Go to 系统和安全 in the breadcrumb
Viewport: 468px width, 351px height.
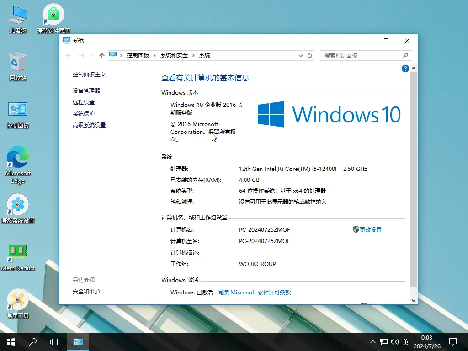[x=175, y=55]
